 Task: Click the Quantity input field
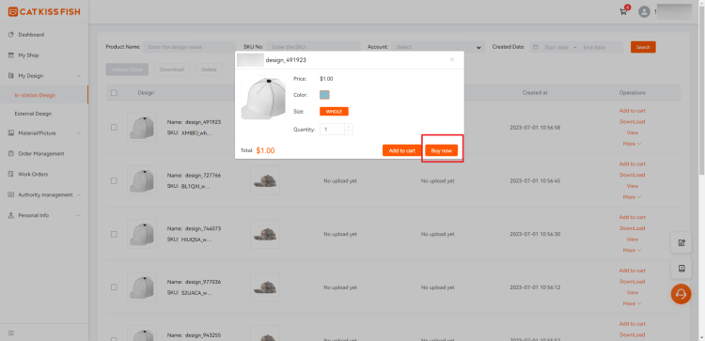point(332,130)
